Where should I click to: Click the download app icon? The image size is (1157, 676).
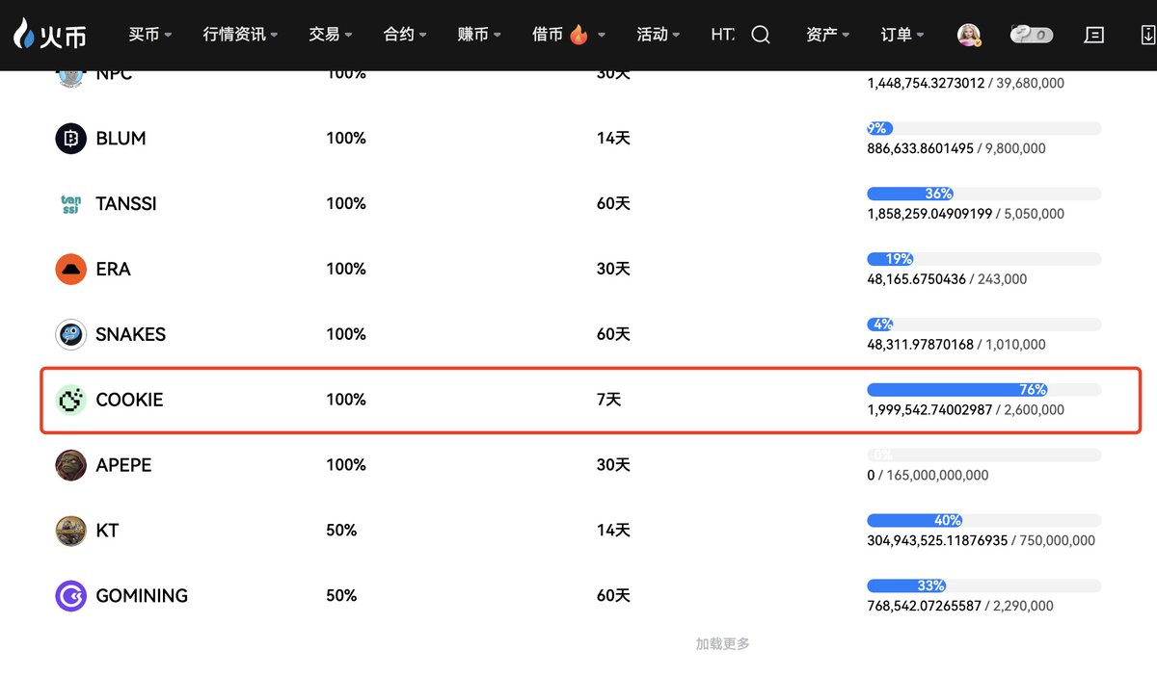(1147, 35)
